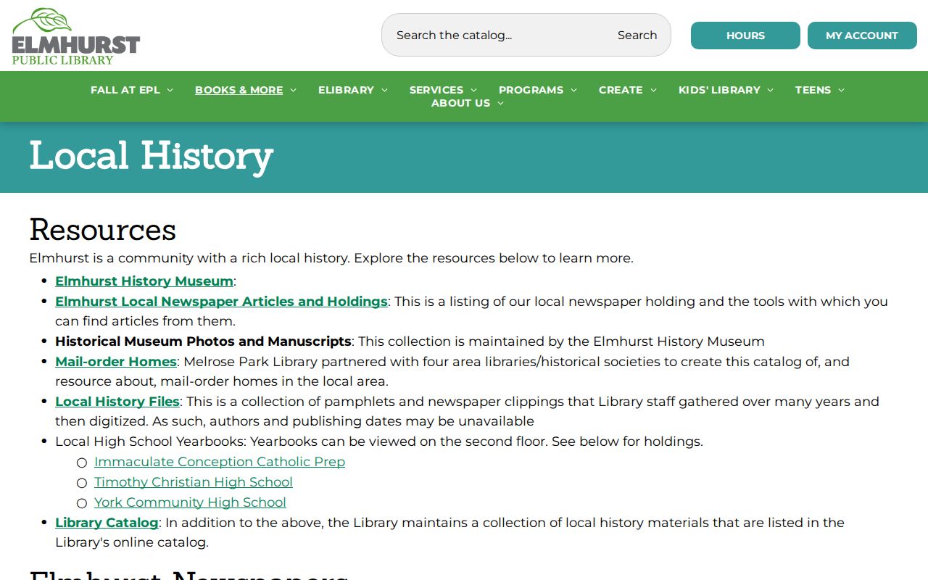Image resolution: width=928 pixels, height=580 pixels.
Task: Open Immaculate Conception Catholic Prep yearbooks link
Action: 220,462
